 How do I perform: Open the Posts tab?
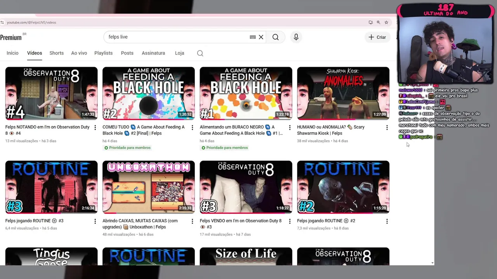(127, 53)
